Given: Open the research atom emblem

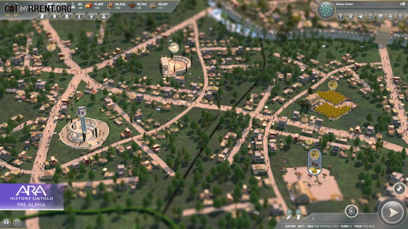Looking at the screenshot, I should 326,10.
